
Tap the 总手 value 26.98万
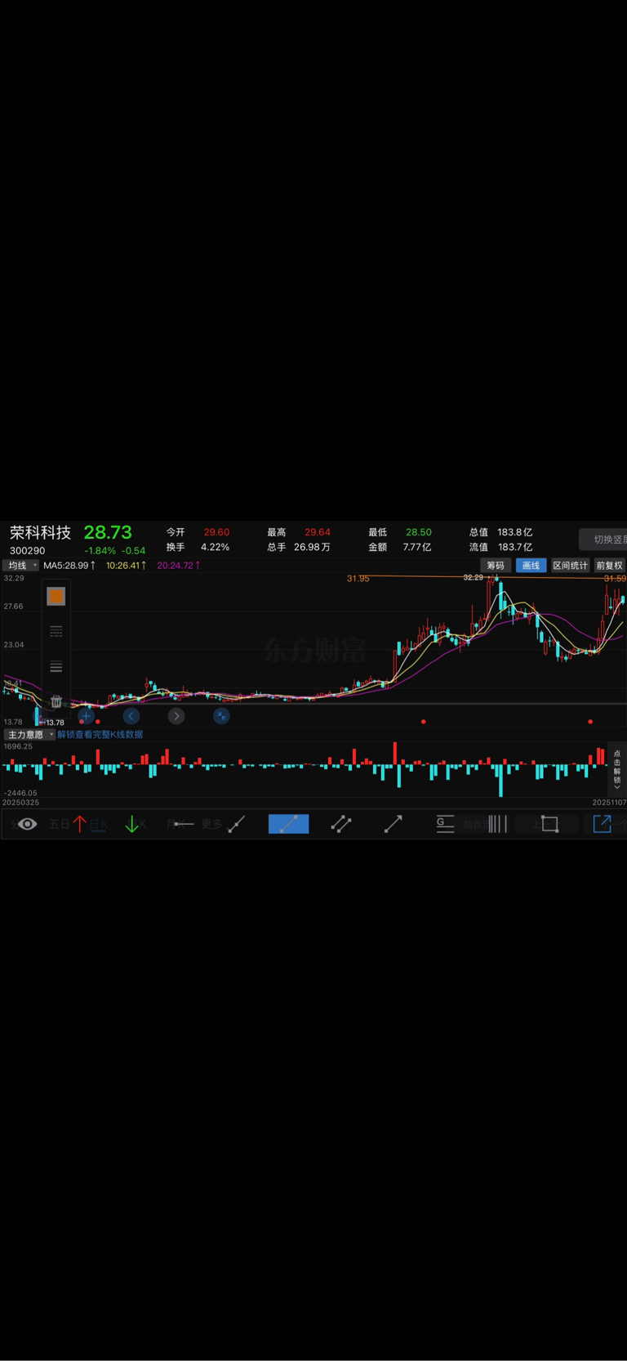pyautogui.click(x=312, y=548)
